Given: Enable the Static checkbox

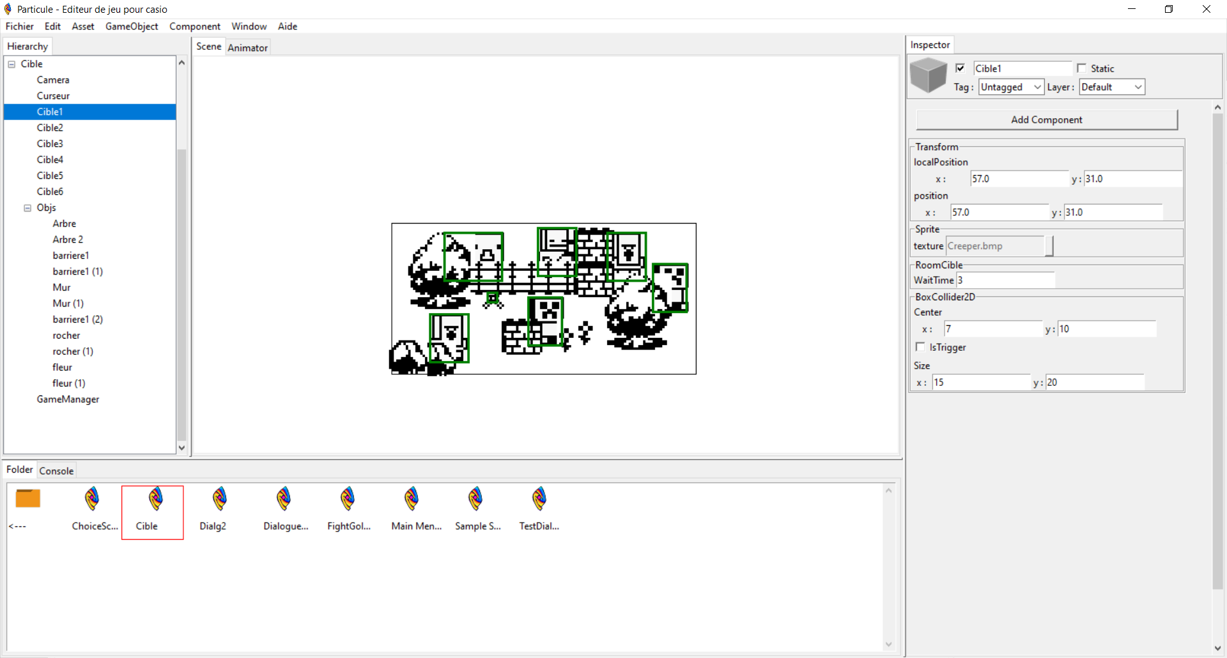Looking at the screenshot, I should (1081, 68).
